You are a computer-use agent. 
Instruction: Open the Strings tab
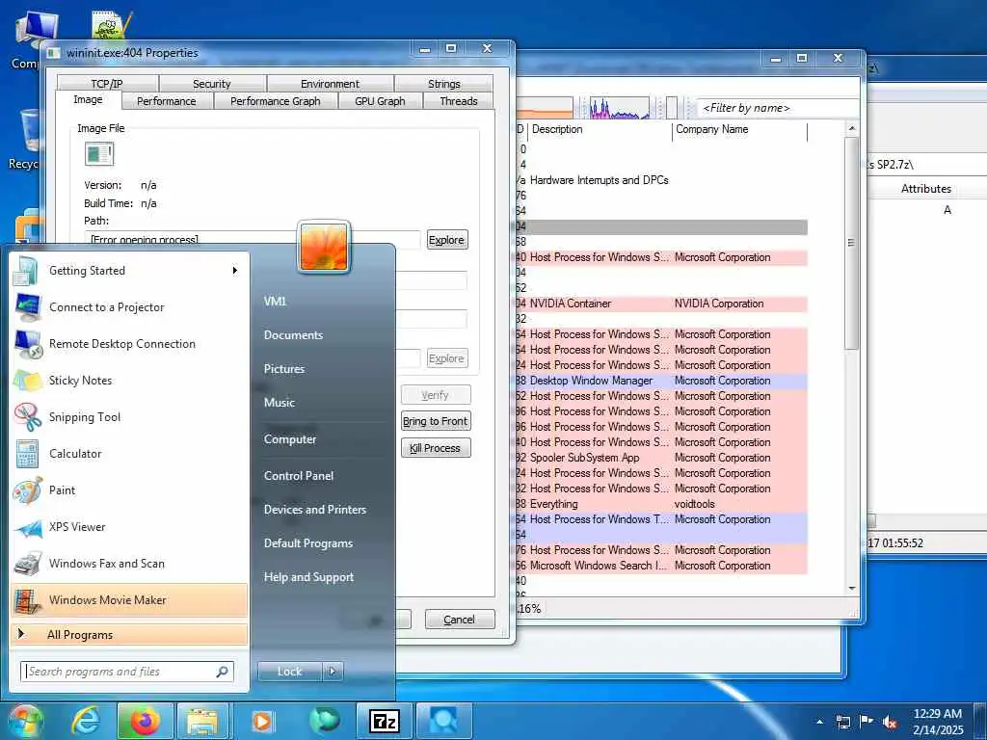[x=443, y=84]
